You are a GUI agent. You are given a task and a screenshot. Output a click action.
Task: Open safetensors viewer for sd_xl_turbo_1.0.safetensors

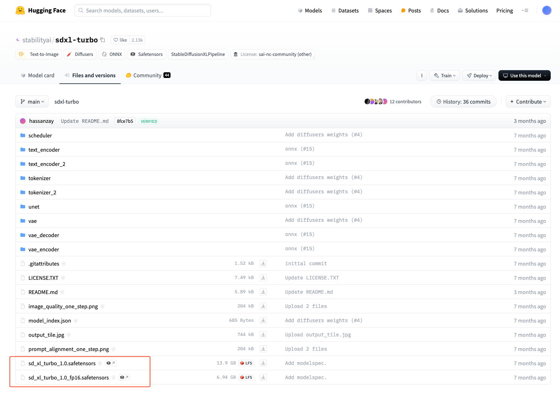[x=111, y=363]
